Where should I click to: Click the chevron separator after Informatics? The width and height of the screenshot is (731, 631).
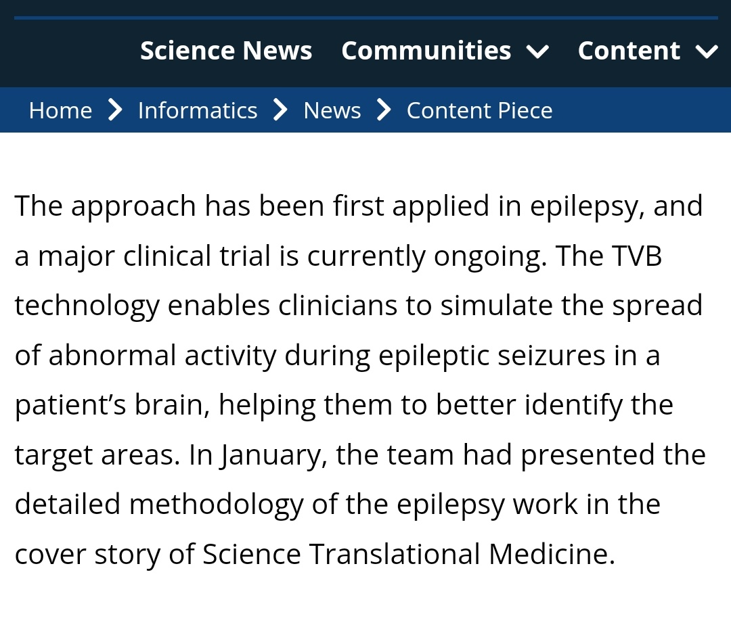(x=280, y=110)
